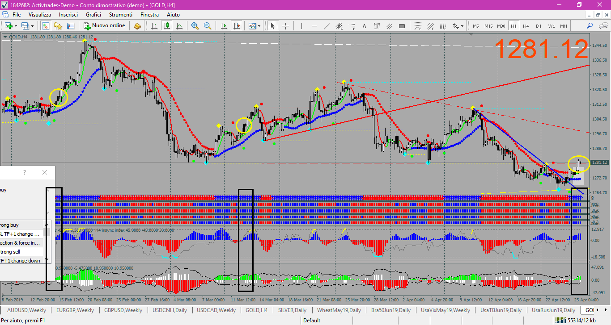Open the Grafici menu
This screenshot has width=611, height=325.
pyautogui.click(x=93, y=15)
